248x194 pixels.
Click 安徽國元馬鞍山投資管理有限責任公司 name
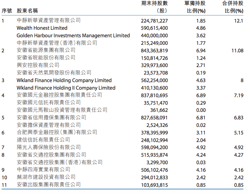pyautogui.click(x=62, y=110)
